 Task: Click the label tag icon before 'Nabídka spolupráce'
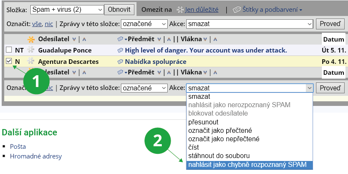[120, 62]
